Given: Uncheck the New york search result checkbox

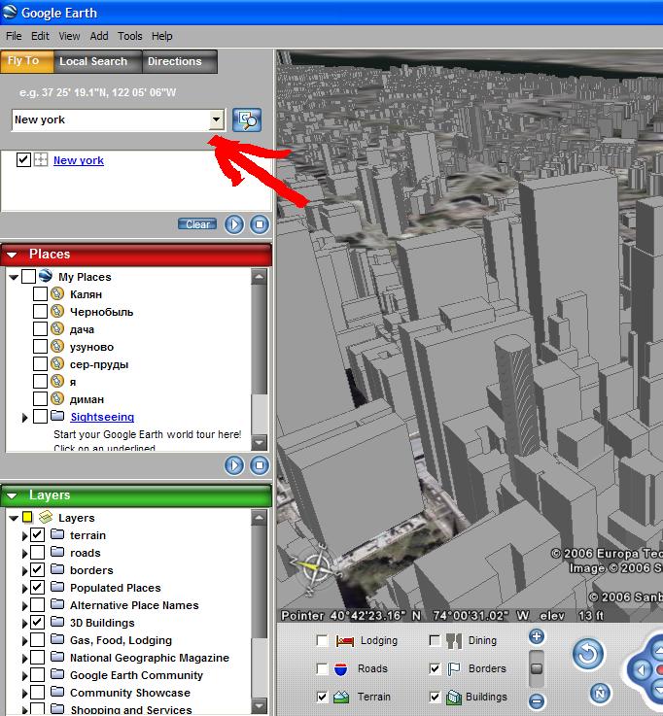Looking at the screenshot, I should point(23,160).
